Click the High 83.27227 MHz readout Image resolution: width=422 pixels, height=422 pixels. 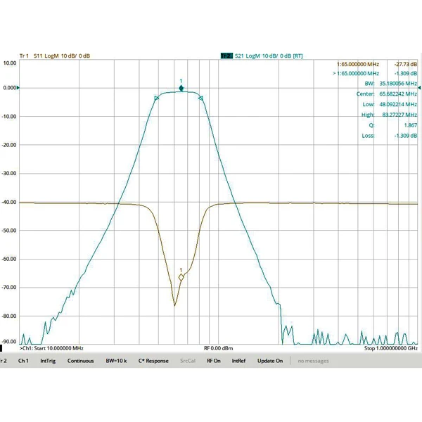[x=389, y=115]
